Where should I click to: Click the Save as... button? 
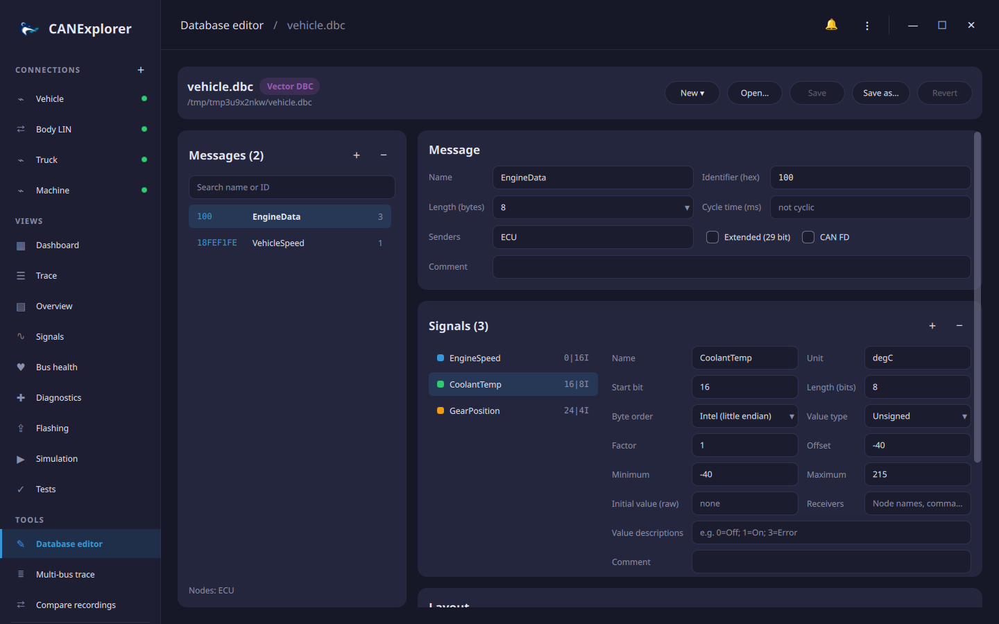(x=881, y=93)
